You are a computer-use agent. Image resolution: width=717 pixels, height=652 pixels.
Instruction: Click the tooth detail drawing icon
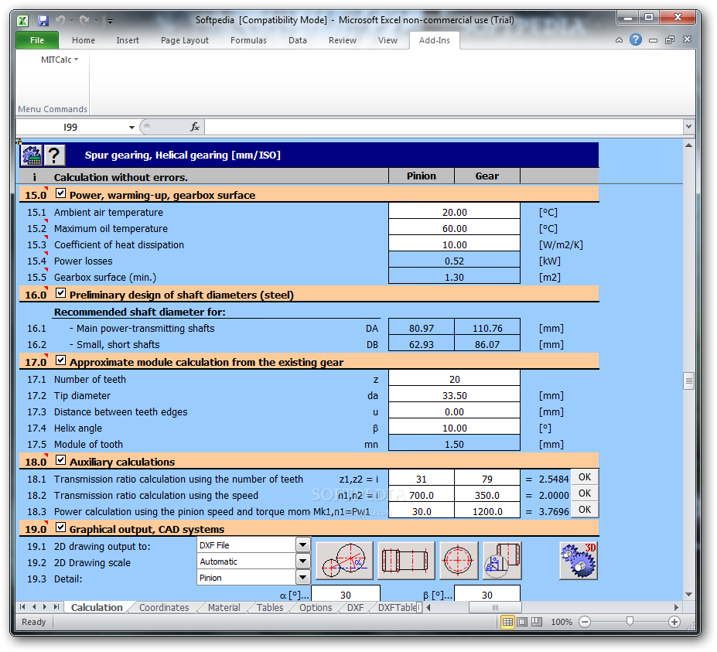point(502,561)
